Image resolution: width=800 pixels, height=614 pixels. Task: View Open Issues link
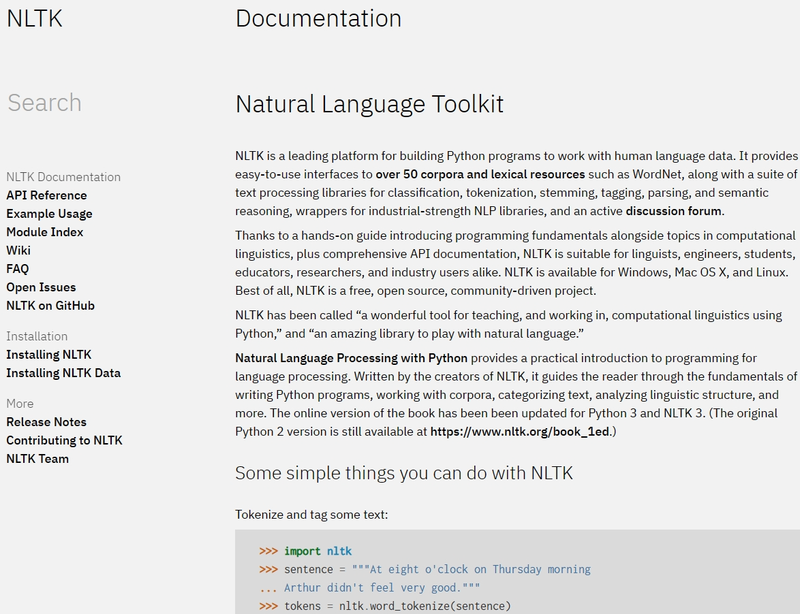[41, 287]
